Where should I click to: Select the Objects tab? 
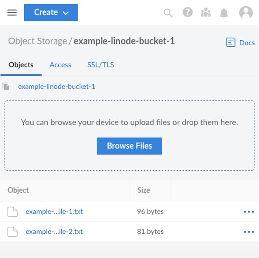click(x=21, y=65)
